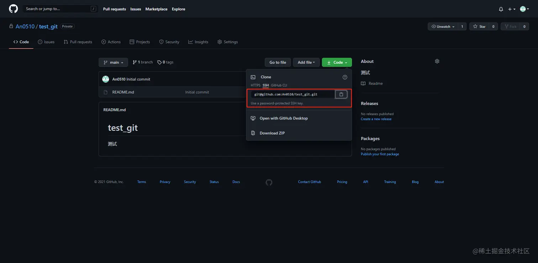Open footer Security link
Viewport: 538px width, 263px height.
click(x=190, y=182)
